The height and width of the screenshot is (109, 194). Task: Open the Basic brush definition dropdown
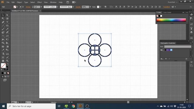pos(73,7)
